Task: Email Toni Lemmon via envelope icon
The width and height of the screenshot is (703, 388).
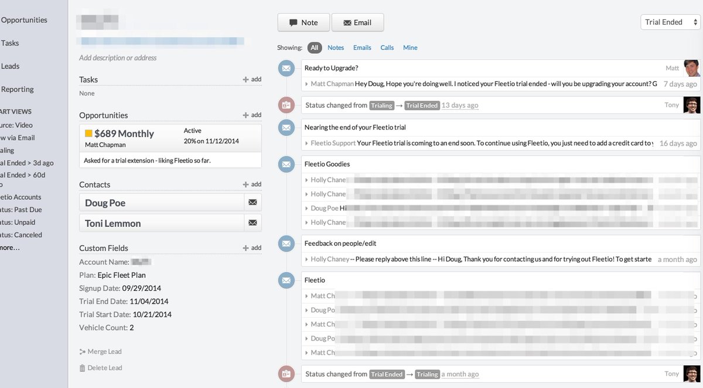Action: [x=252, y=223]
